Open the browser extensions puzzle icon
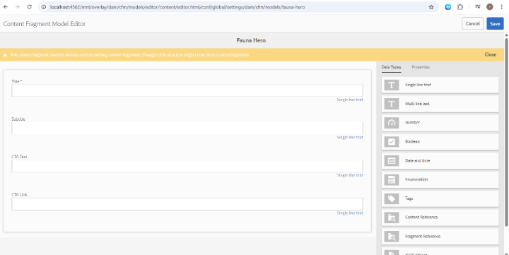The width and height of the screenshot is (509, 255). pyautogui.click(x=460, y=7)
